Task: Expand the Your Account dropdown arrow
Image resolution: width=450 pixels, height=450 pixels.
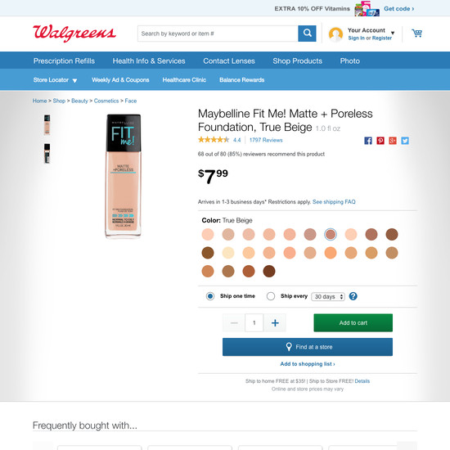Action: (393, 33)
